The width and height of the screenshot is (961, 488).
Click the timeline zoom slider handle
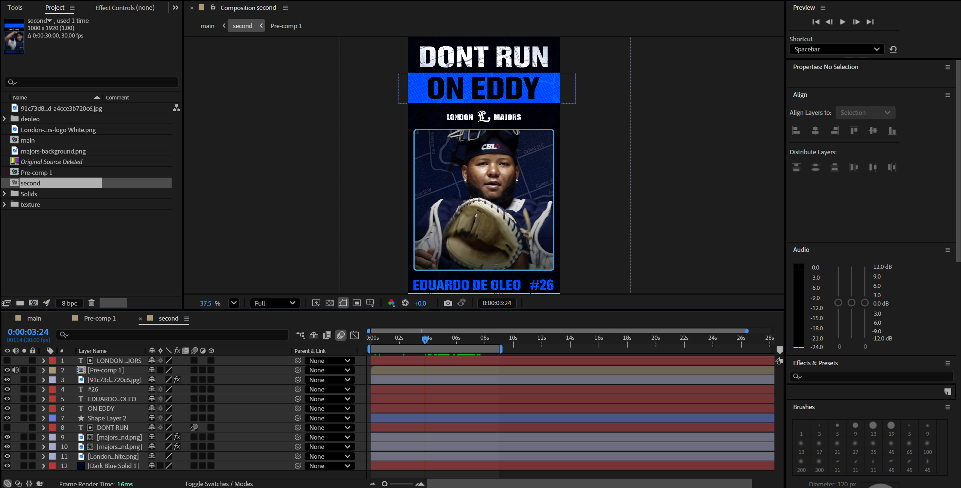[x=384, y=483]
